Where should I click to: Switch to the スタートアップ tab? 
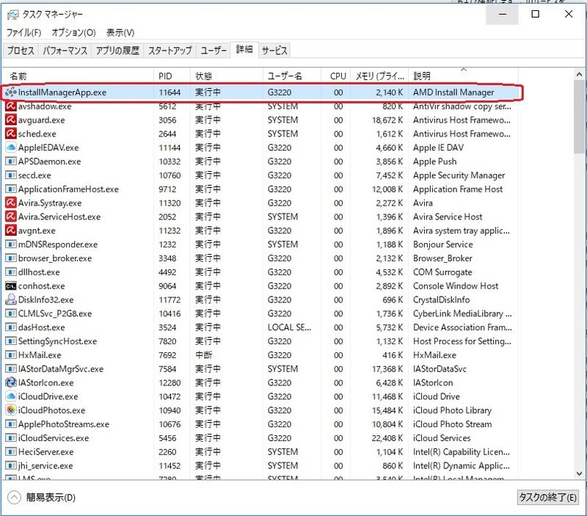point(170,51)
